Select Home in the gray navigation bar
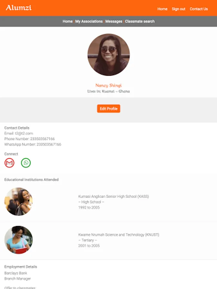Screen dimensions: 217x289 [68, 22]
